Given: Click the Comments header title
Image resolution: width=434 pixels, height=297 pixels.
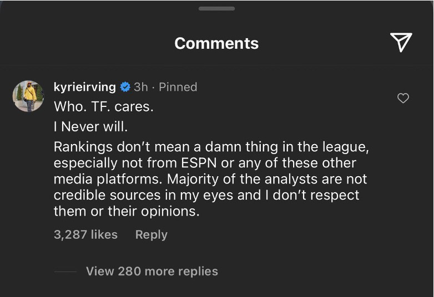Looking at the screenshot, I should pos(216,43).
